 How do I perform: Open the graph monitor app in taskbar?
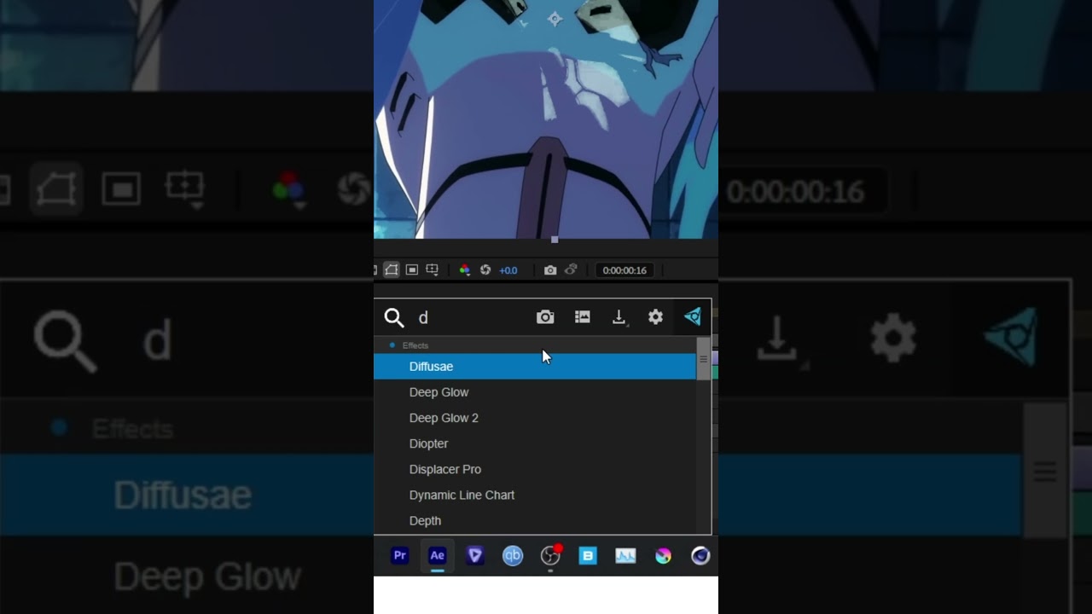click(625, 556)
